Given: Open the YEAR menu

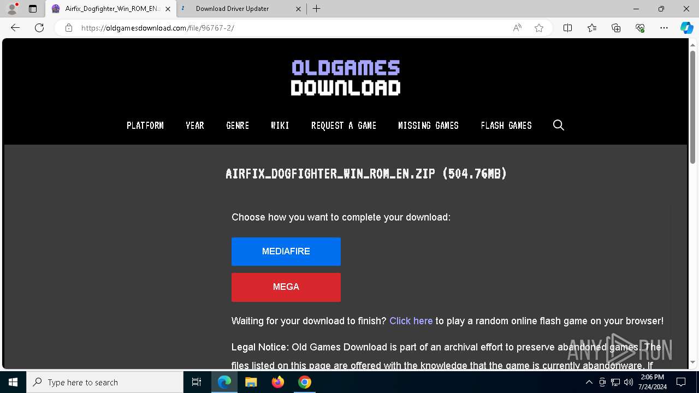Looking at the screenshot, I should click(195, 126).
